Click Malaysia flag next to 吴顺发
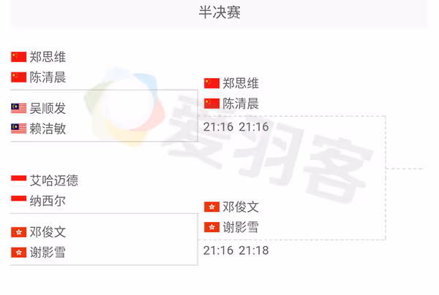This screenshot has width=439, height=295. (x=19, y=108)
